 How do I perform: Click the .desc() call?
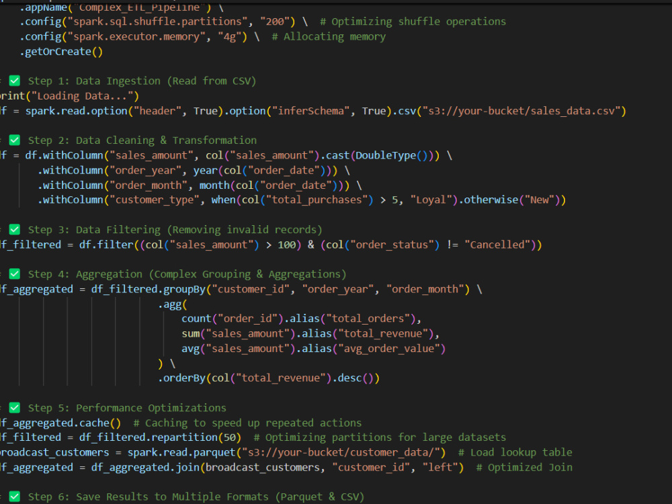tap(353, 378)
